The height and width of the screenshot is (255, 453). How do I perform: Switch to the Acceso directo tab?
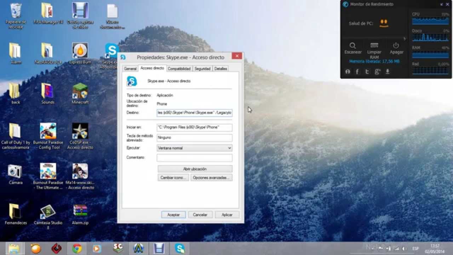pos(152,68)
